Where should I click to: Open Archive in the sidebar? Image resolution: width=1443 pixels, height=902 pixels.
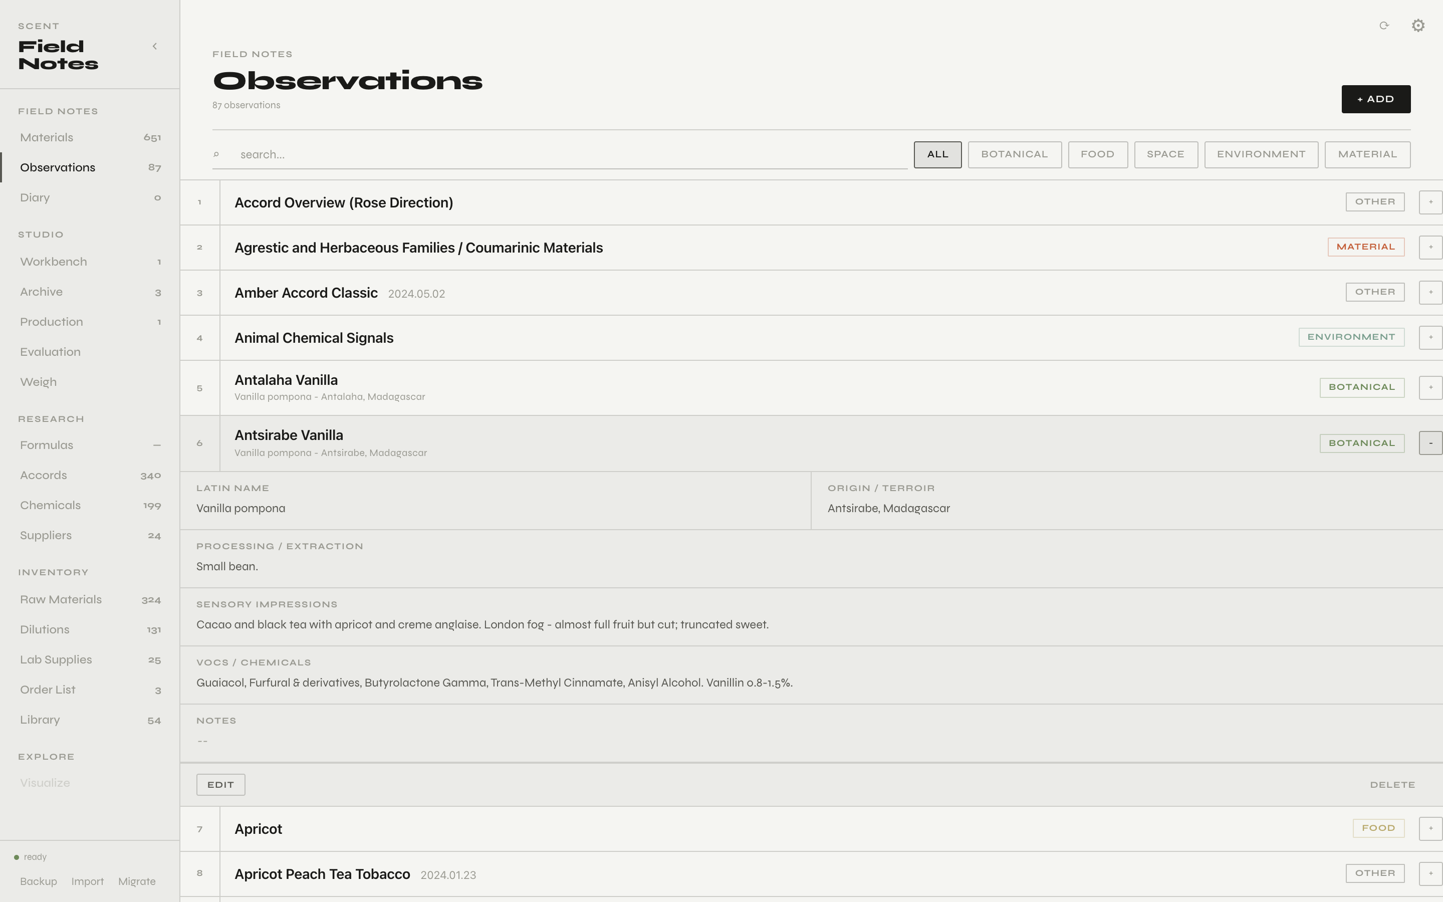90,292
